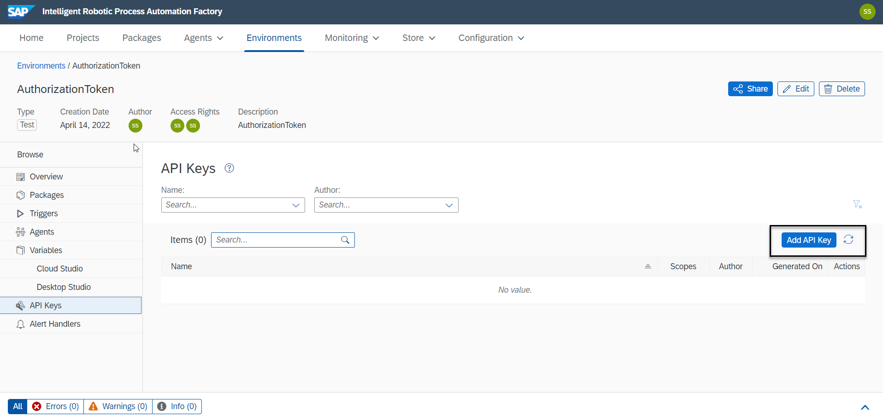Click the Overview icon in Browse sidebar
883x416 pixels.
[x=20, y=177]
